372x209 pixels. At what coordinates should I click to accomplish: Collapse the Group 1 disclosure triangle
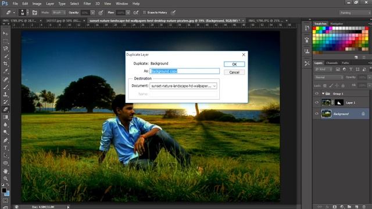coord(323,93)
